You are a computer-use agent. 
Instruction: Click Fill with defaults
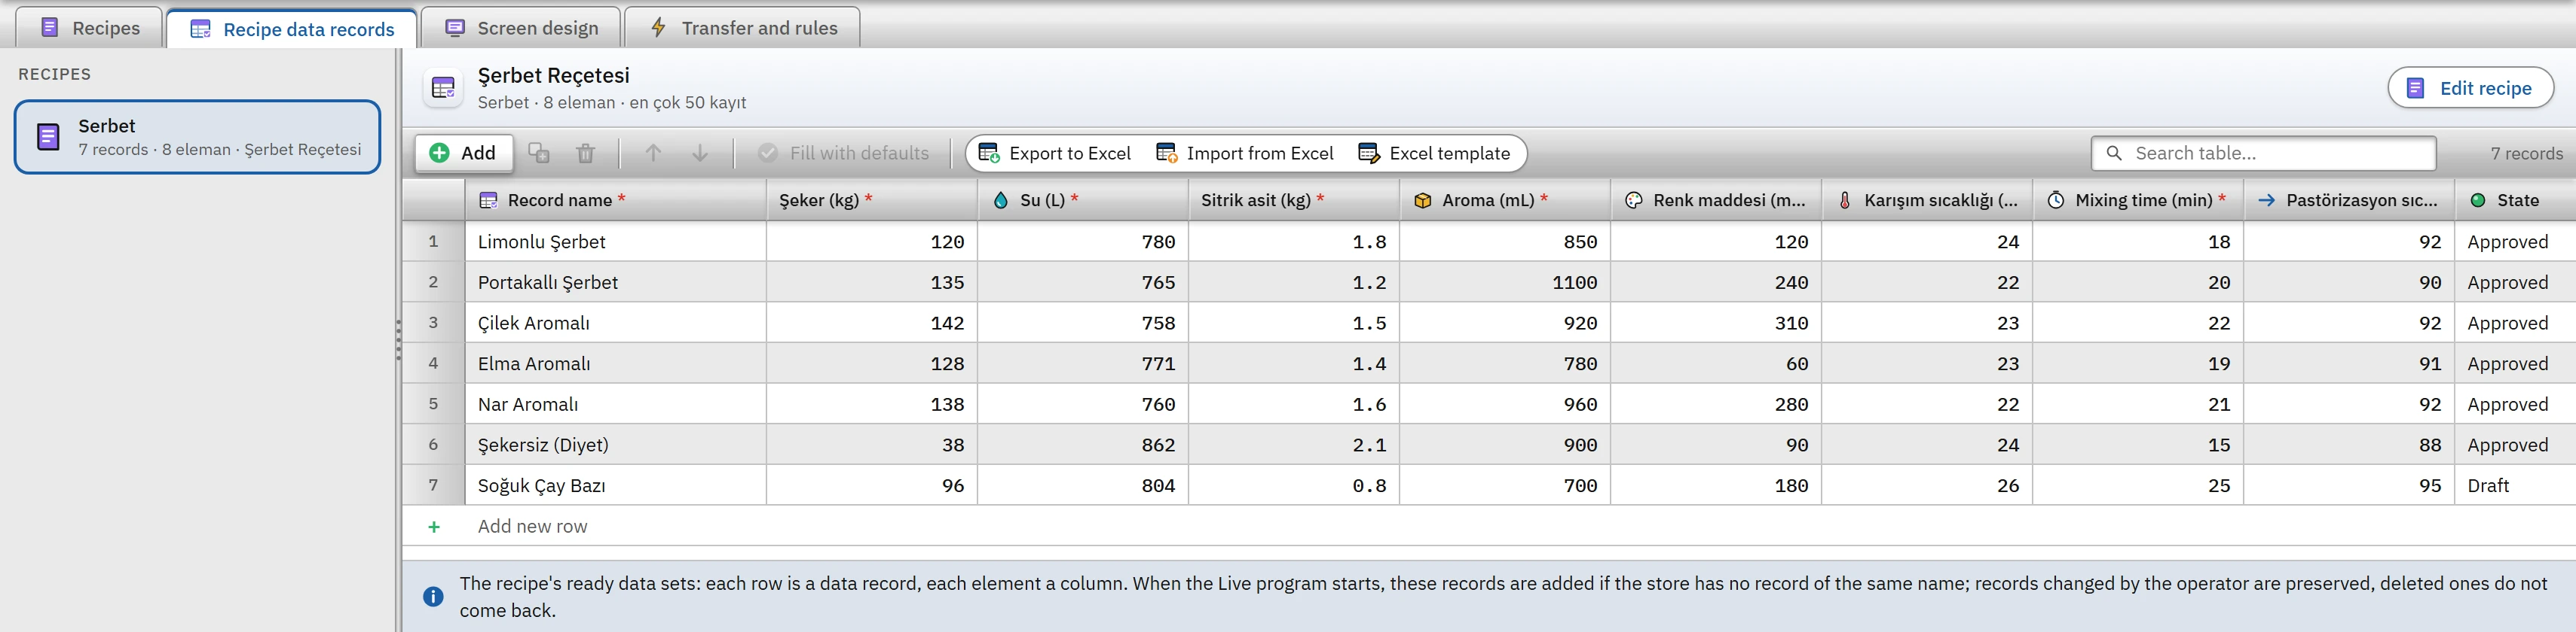coord(844,153)
